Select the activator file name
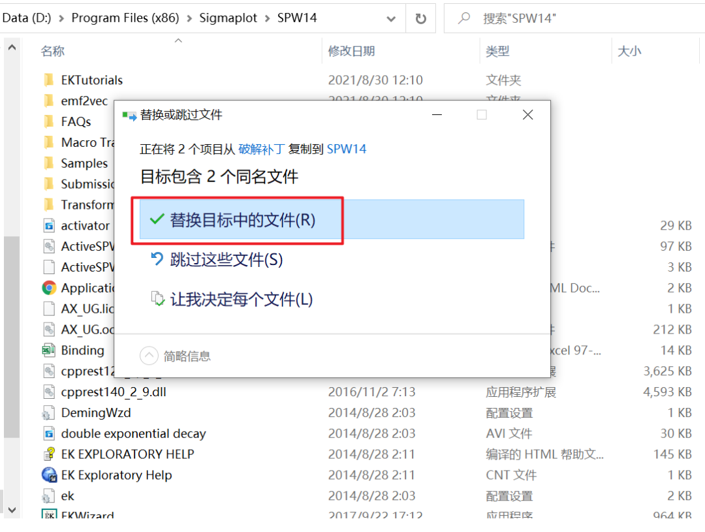 point(85,225)
